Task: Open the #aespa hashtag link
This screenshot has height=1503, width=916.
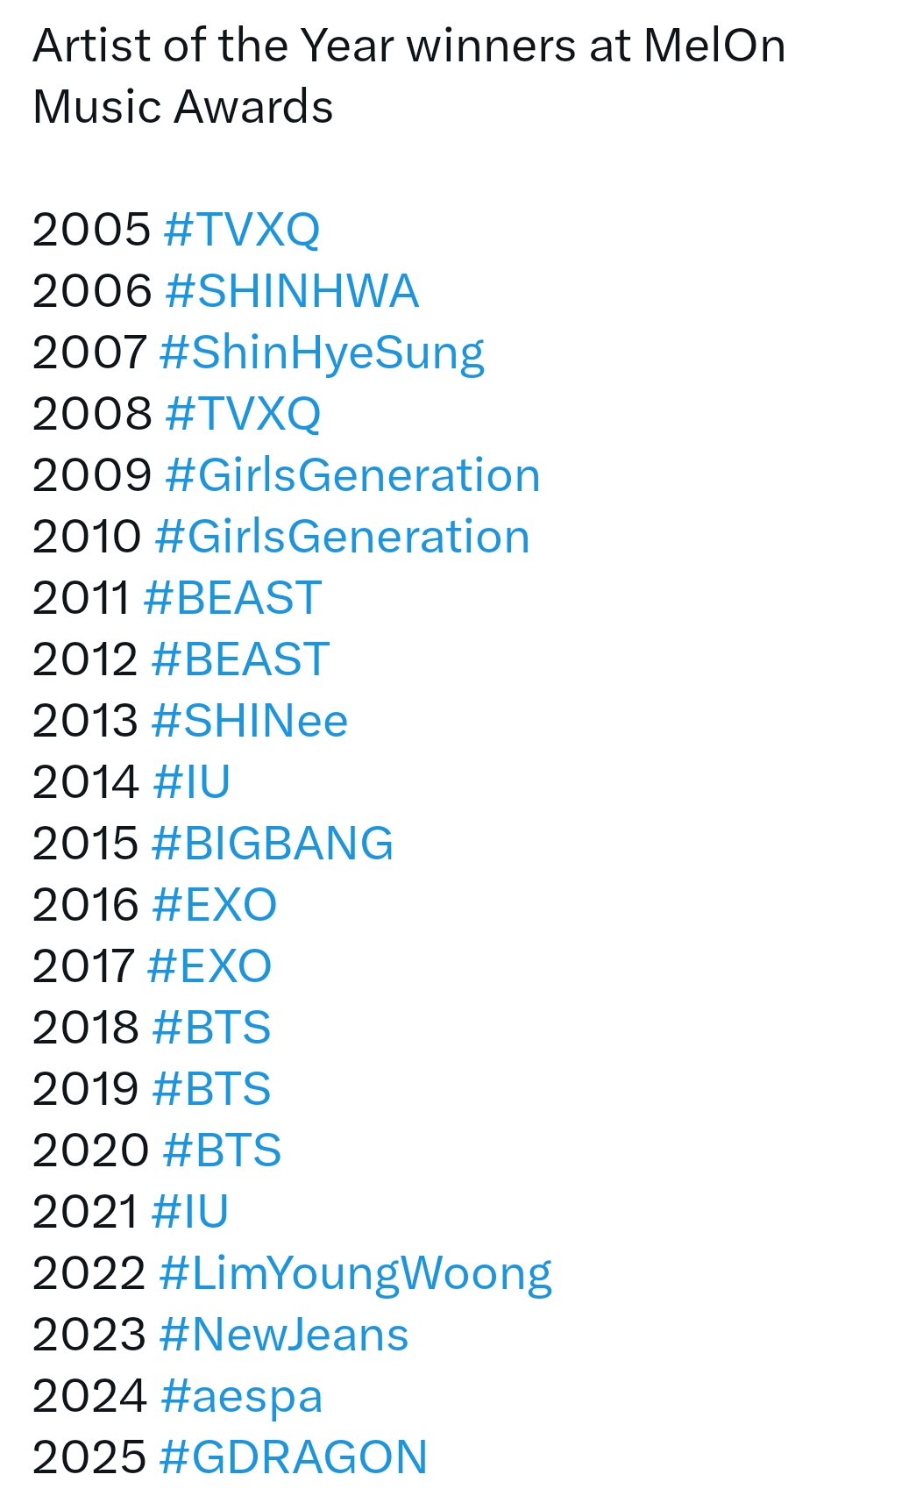Action: coord(242,1396)
